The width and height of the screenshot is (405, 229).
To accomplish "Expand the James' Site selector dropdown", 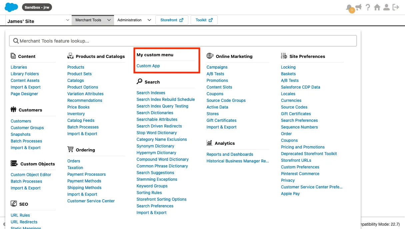I will pyautogui.click(x=68, y=20).
